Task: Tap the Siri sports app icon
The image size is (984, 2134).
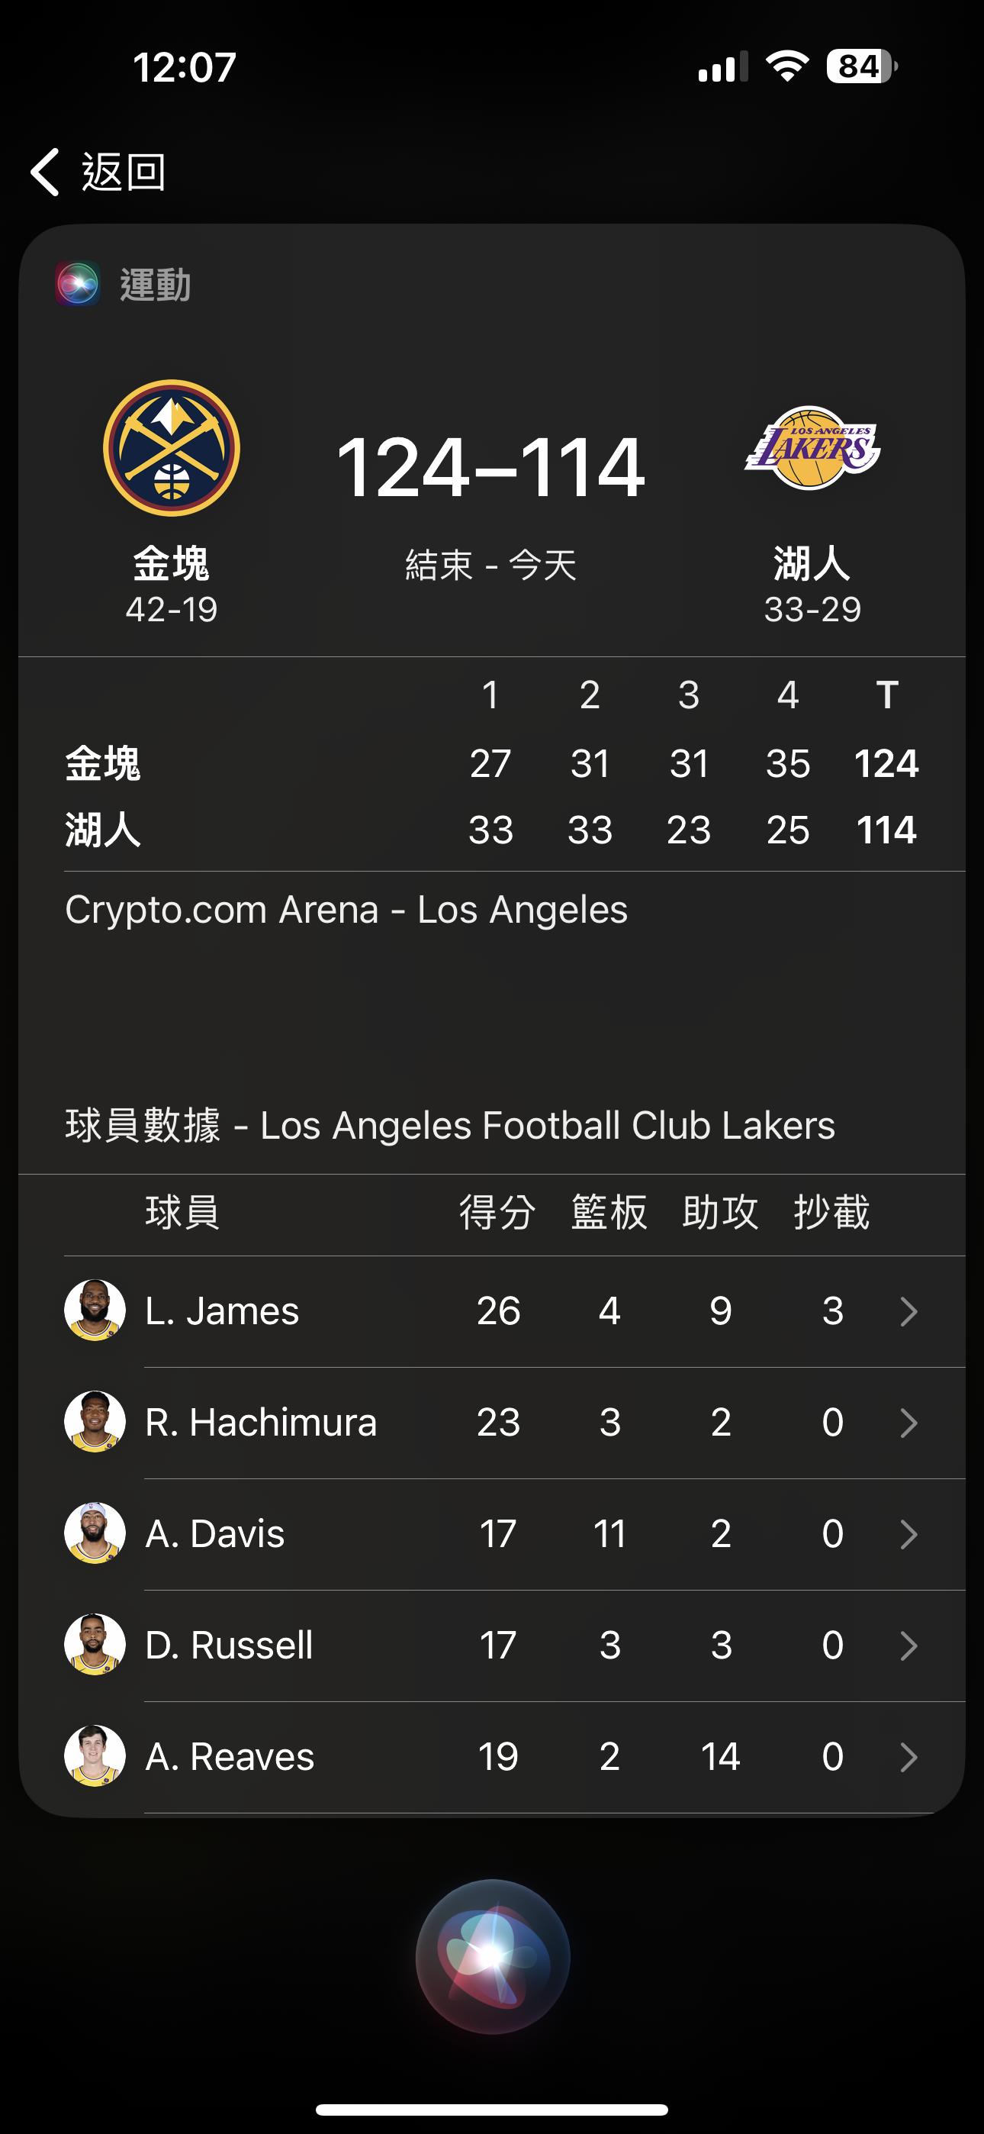Action: [78, 283]
